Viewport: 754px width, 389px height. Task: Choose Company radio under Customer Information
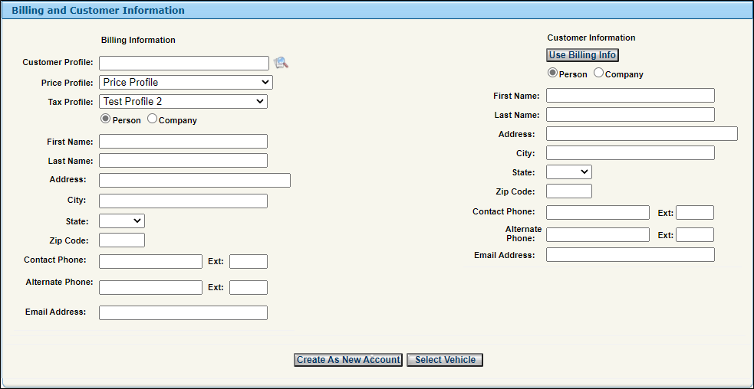599,73
